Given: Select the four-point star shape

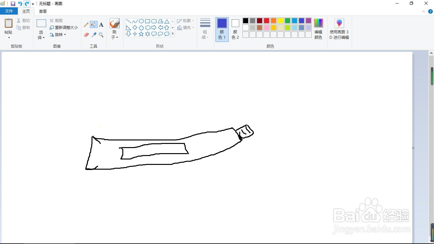Looking at the screenshot, I should pyautogui.click(x=135, y=34).
